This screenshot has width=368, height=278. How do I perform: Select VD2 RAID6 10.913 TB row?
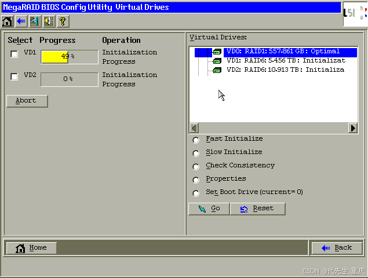point(285,69)
